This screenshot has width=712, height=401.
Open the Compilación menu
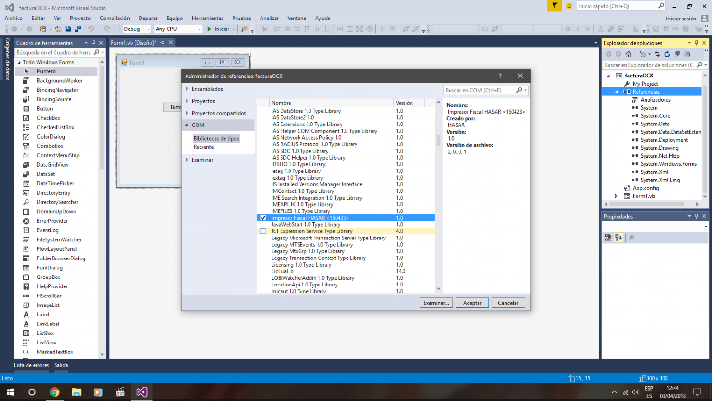[114, 18]
